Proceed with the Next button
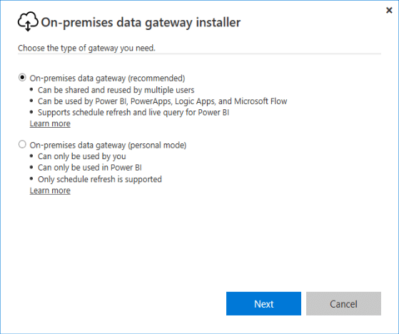Image resolution: width=399 pixels, height=334 pixels. coord(263,303)
